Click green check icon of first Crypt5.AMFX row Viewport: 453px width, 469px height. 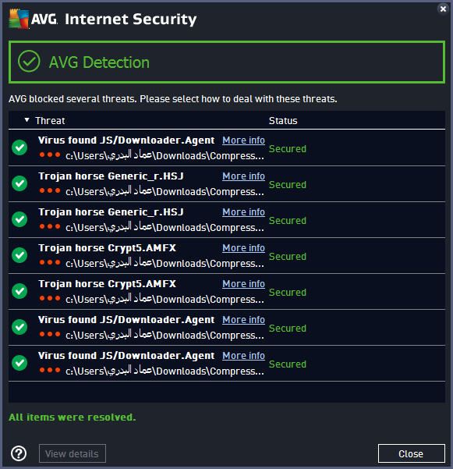pos(19,255)
